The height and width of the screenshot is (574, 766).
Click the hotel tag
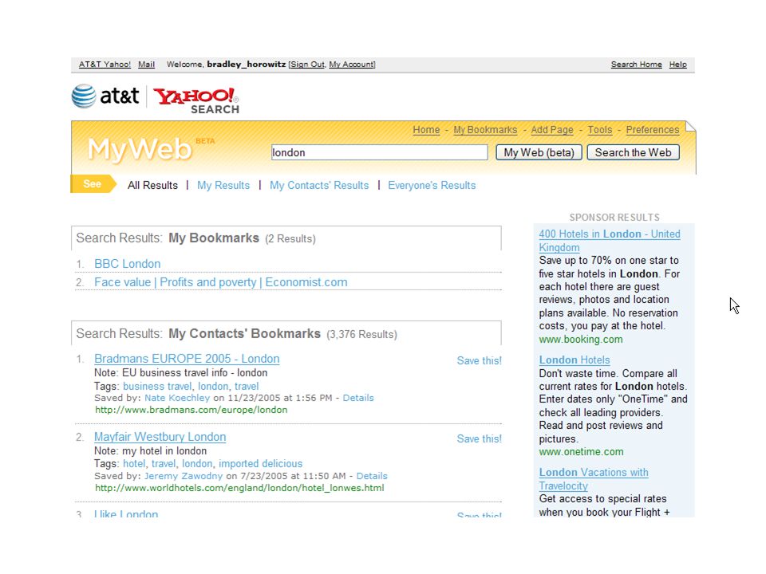(x=134, y=464)
